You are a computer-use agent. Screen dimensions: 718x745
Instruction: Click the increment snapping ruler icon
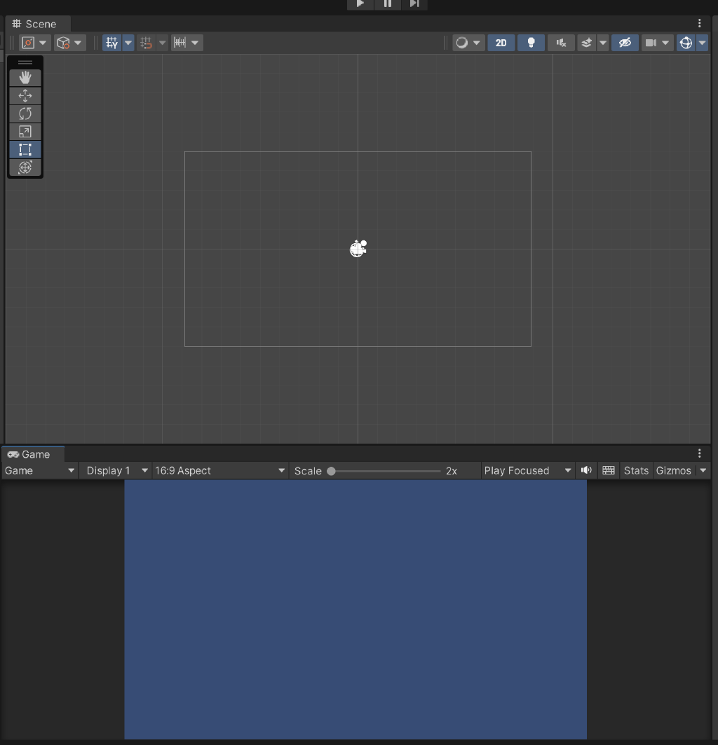tap(179, 43)
